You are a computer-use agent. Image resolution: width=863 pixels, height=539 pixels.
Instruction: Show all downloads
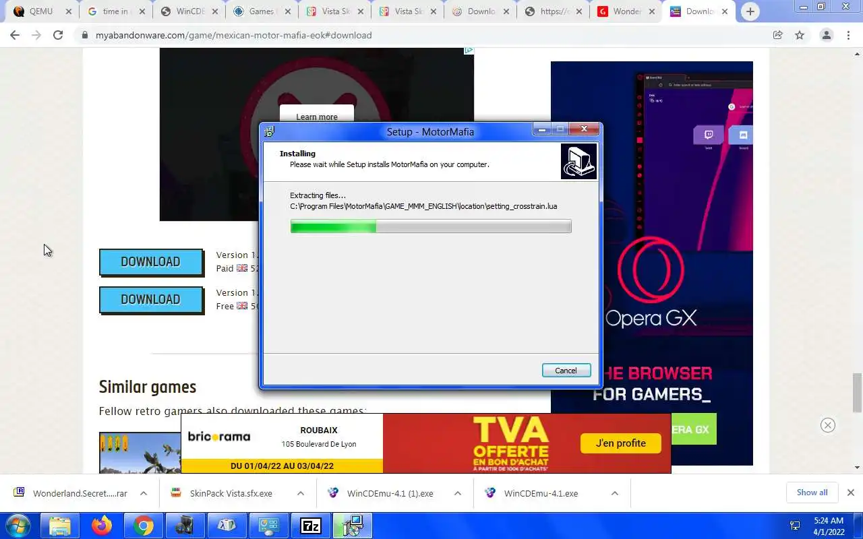(x=812, y=493)
